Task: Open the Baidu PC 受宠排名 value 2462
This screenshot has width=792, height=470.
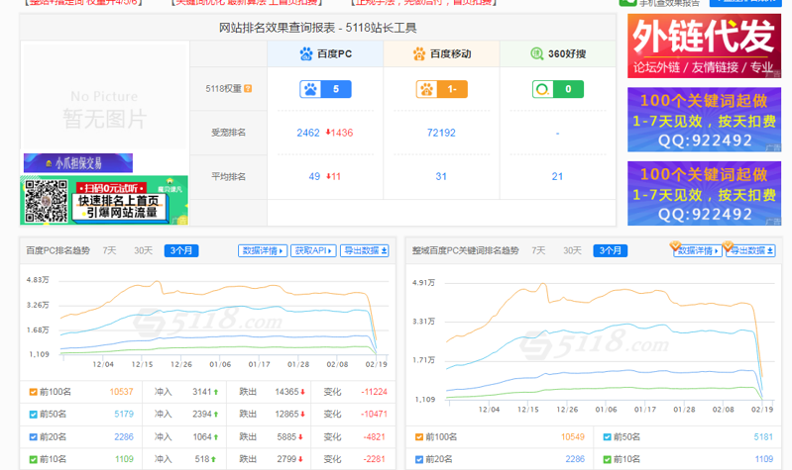Action: (308, 134)
